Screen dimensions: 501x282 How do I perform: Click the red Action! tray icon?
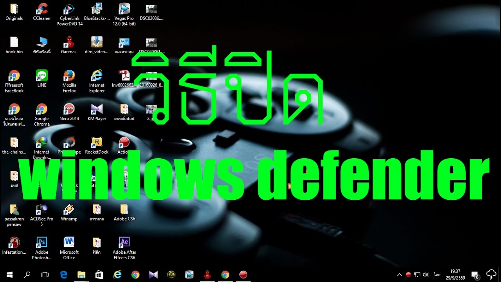[408, 275]
